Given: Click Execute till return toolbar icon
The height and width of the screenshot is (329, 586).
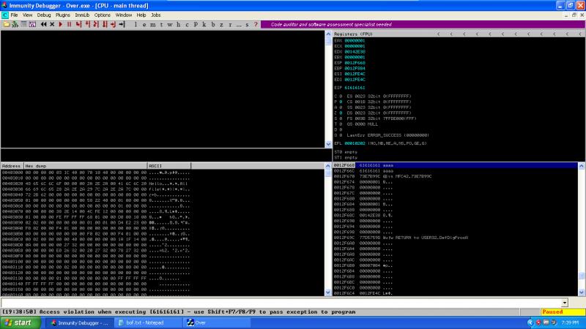Looking at the screenshot, I should click(x=114, y=24).
